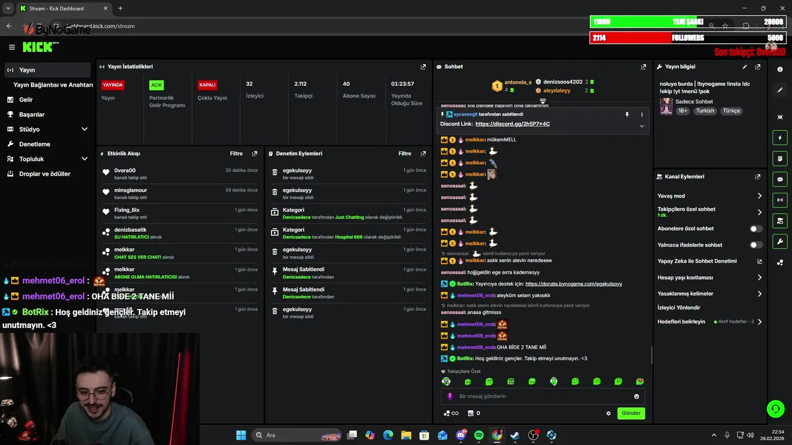Pop out the Yayın bilgisi panel
Screen dimensions: 792x445
757,67
